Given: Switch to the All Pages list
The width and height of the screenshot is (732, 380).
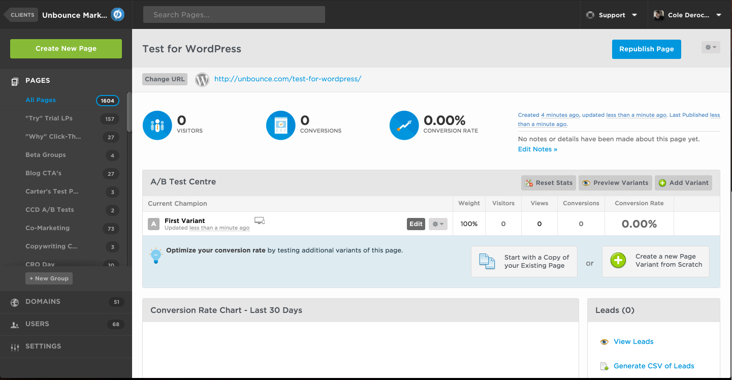Looking at the screenshot, I should click(x=40, y=100).
